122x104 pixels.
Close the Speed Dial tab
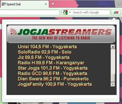46,4
